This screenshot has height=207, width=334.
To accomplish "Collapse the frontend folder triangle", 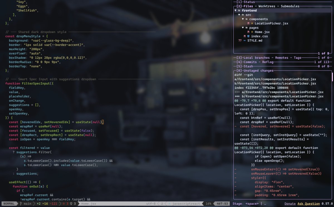I will click(236, 11).
